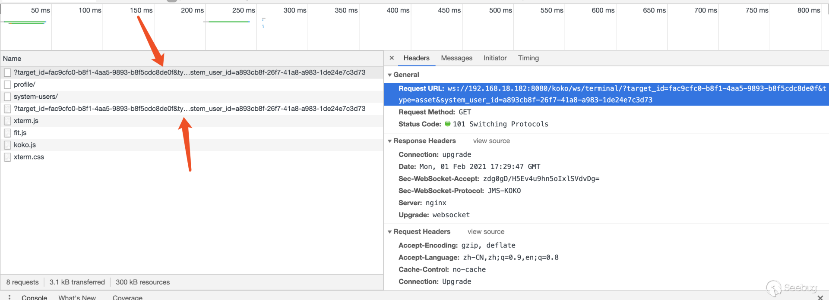Open the Initiator tab
This screenshot has width=829, height=300.
pos(495,58)
